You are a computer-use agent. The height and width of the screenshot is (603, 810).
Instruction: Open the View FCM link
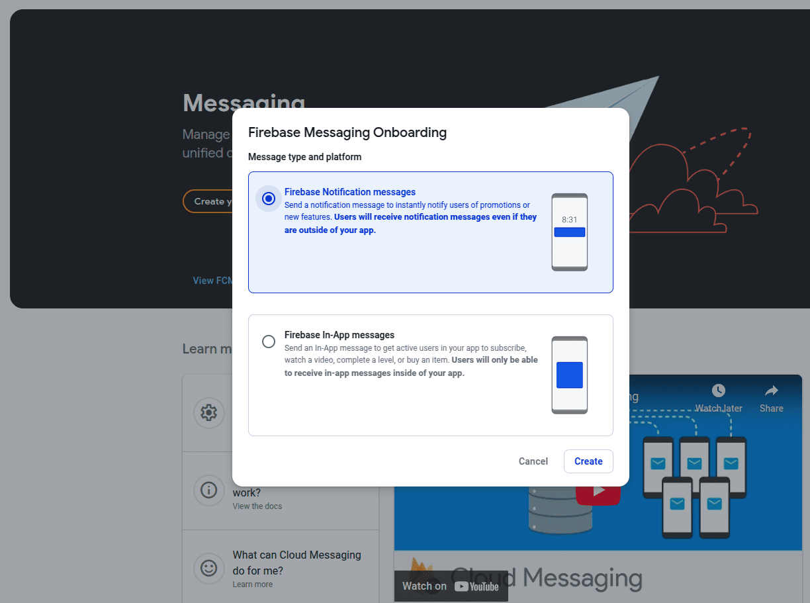point(213,281)
